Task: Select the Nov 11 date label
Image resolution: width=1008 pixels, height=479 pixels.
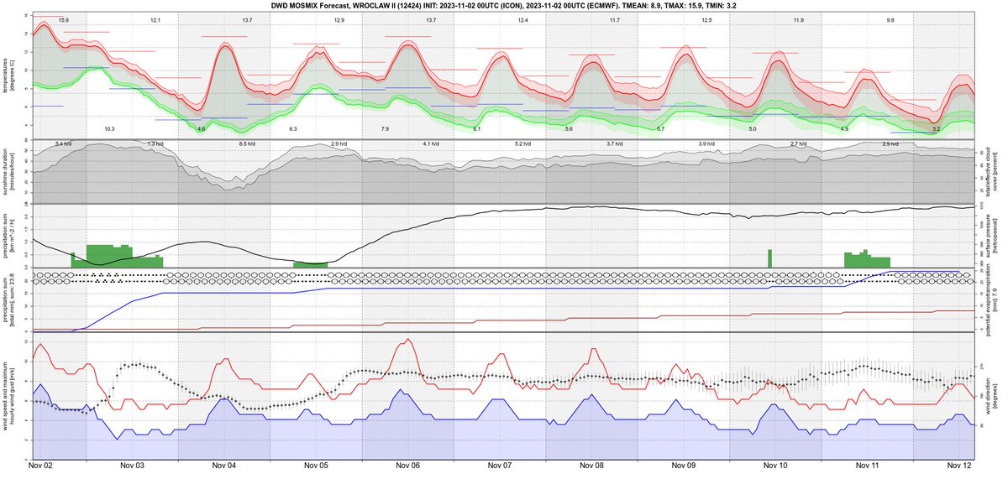Action: click(867, 465)
